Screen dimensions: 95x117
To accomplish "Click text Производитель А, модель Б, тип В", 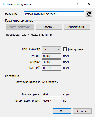I will coord(29,35).
